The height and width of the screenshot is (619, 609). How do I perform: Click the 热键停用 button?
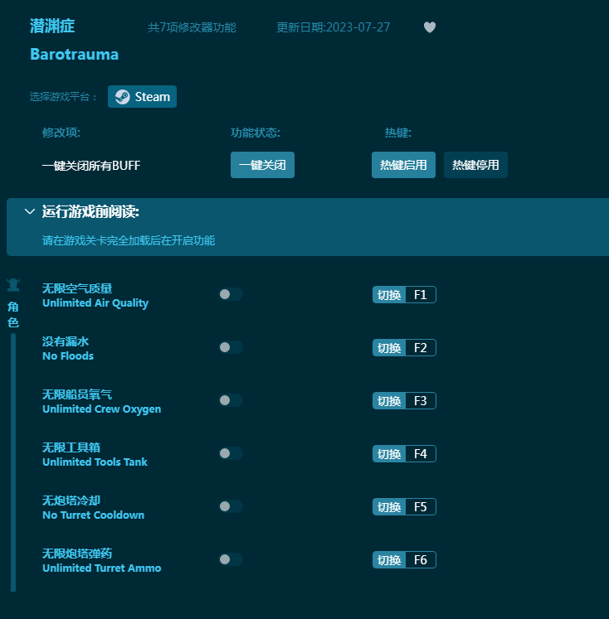pos(475,165)
